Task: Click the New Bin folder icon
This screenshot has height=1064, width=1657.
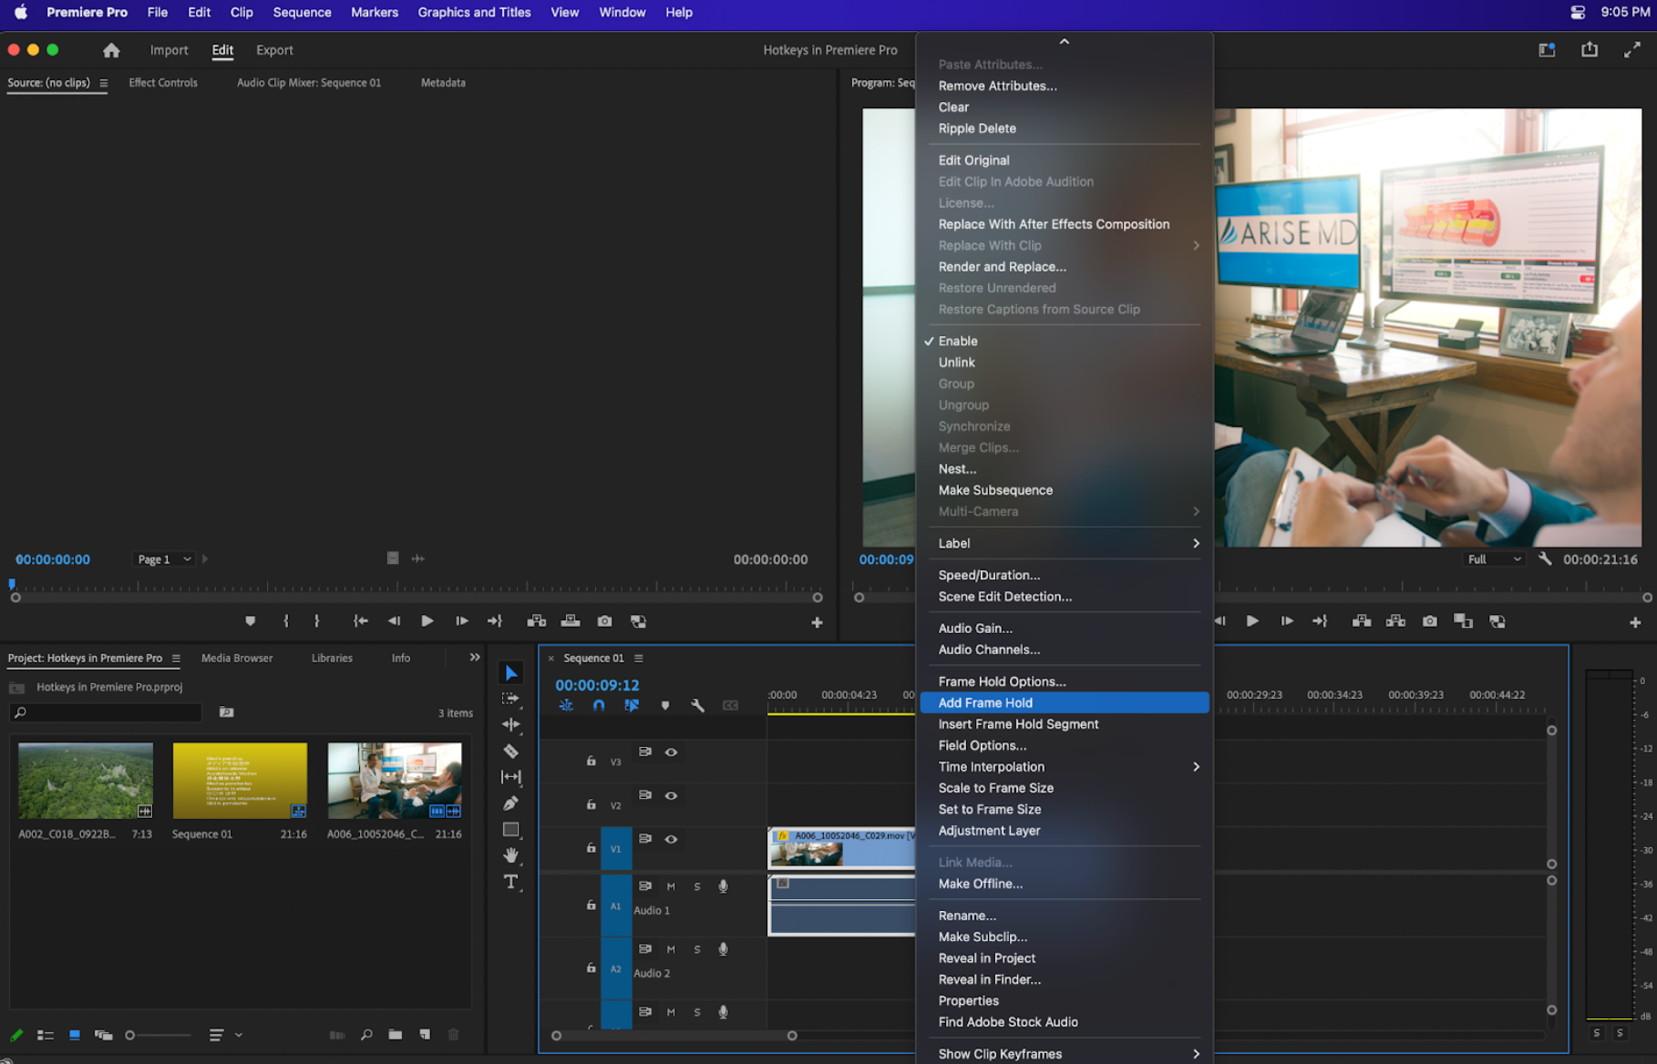Action: point(395,1035)
